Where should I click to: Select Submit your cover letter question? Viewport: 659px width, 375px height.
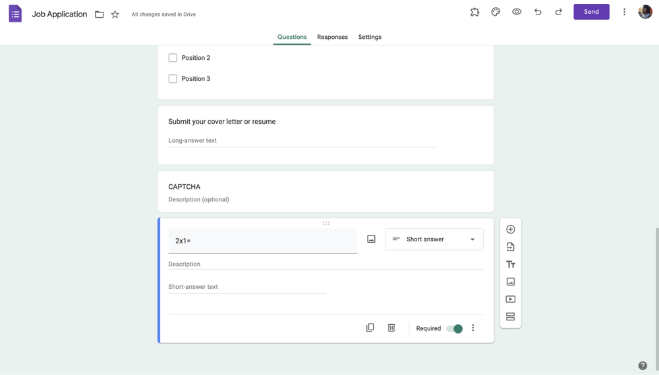tap(222, 122)
